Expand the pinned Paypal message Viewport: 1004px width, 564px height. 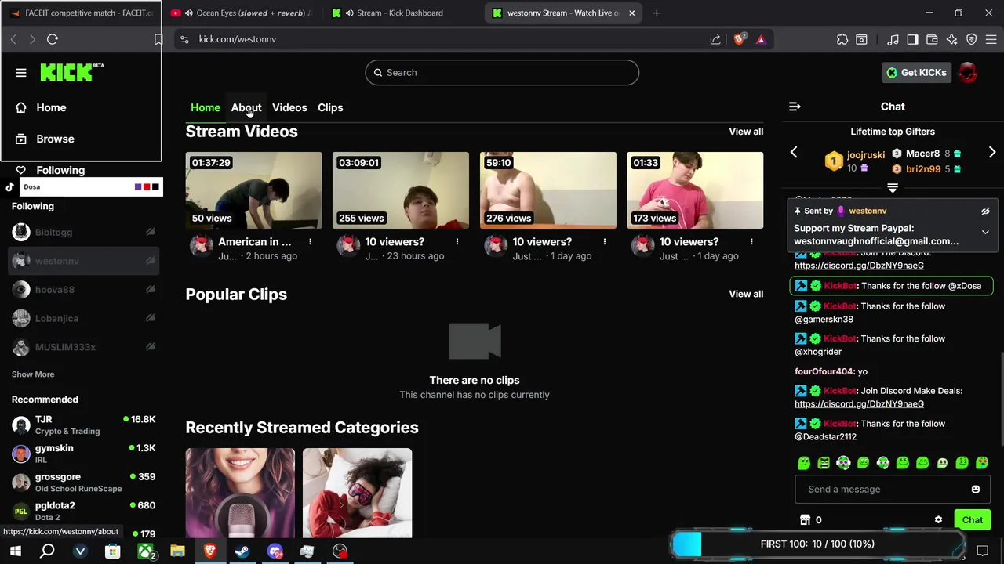coord(985,233)
